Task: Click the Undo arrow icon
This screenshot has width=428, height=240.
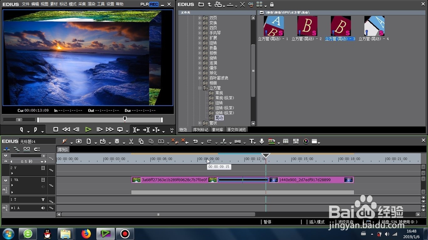Action: [196, 141]
